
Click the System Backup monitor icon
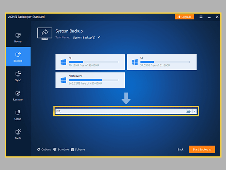tap(45, 34)
